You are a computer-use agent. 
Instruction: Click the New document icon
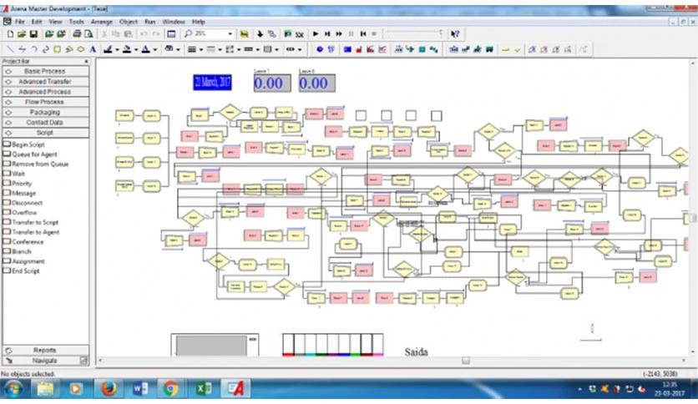[x=9, y=34]
